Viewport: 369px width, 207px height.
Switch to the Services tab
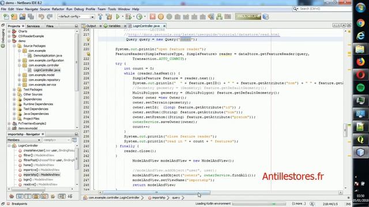pyautogui.click(x=33, y=26)
